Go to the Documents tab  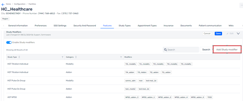[186, 26]
